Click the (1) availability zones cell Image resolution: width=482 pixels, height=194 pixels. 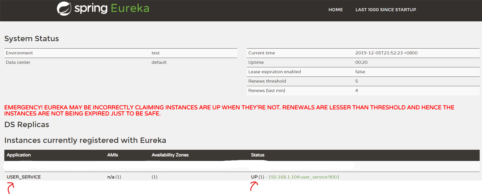pyautogui.click(x=154, y=177)
